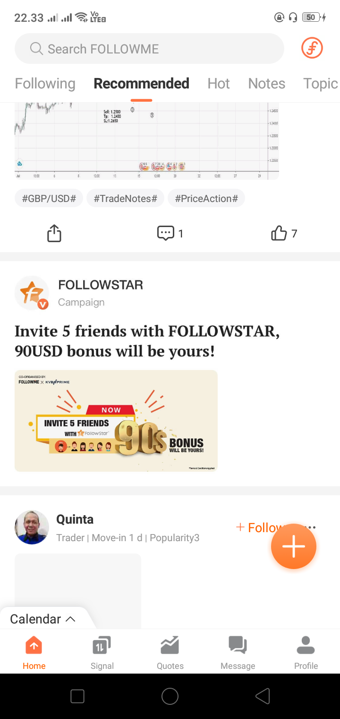
Task: Open the Notes tab
Action: point(267,84)
